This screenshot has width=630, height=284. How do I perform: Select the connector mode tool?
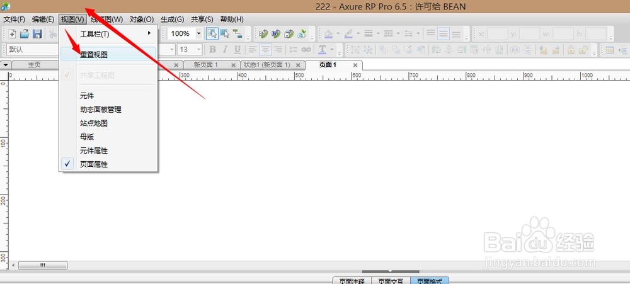(238, 34)
